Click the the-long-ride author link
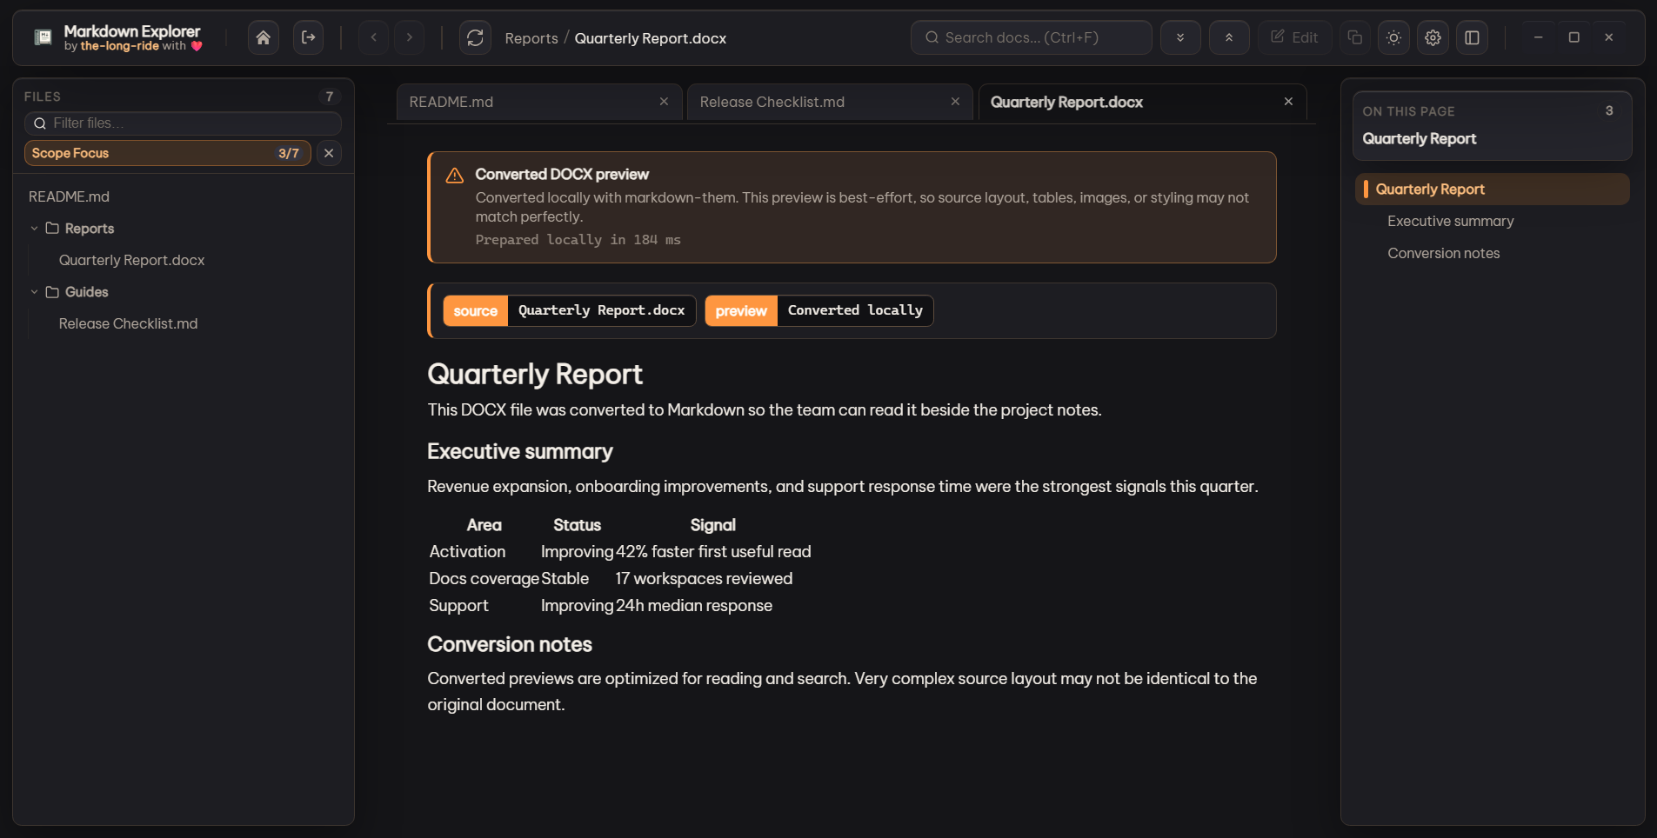Image resolution: width=1657 pixels, height=838 pixels. [x=120, y=46]
